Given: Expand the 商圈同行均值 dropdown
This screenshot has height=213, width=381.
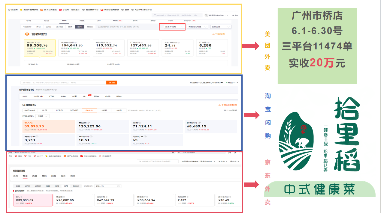Looking at the screenshot, I should click(x=197, y=27).
